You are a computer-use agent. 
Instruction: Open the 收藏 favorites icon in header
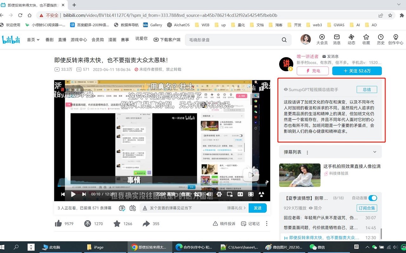[366, 39]
